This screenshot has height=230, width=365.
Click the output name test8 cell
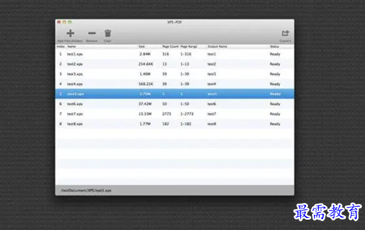tap(212, 124)
